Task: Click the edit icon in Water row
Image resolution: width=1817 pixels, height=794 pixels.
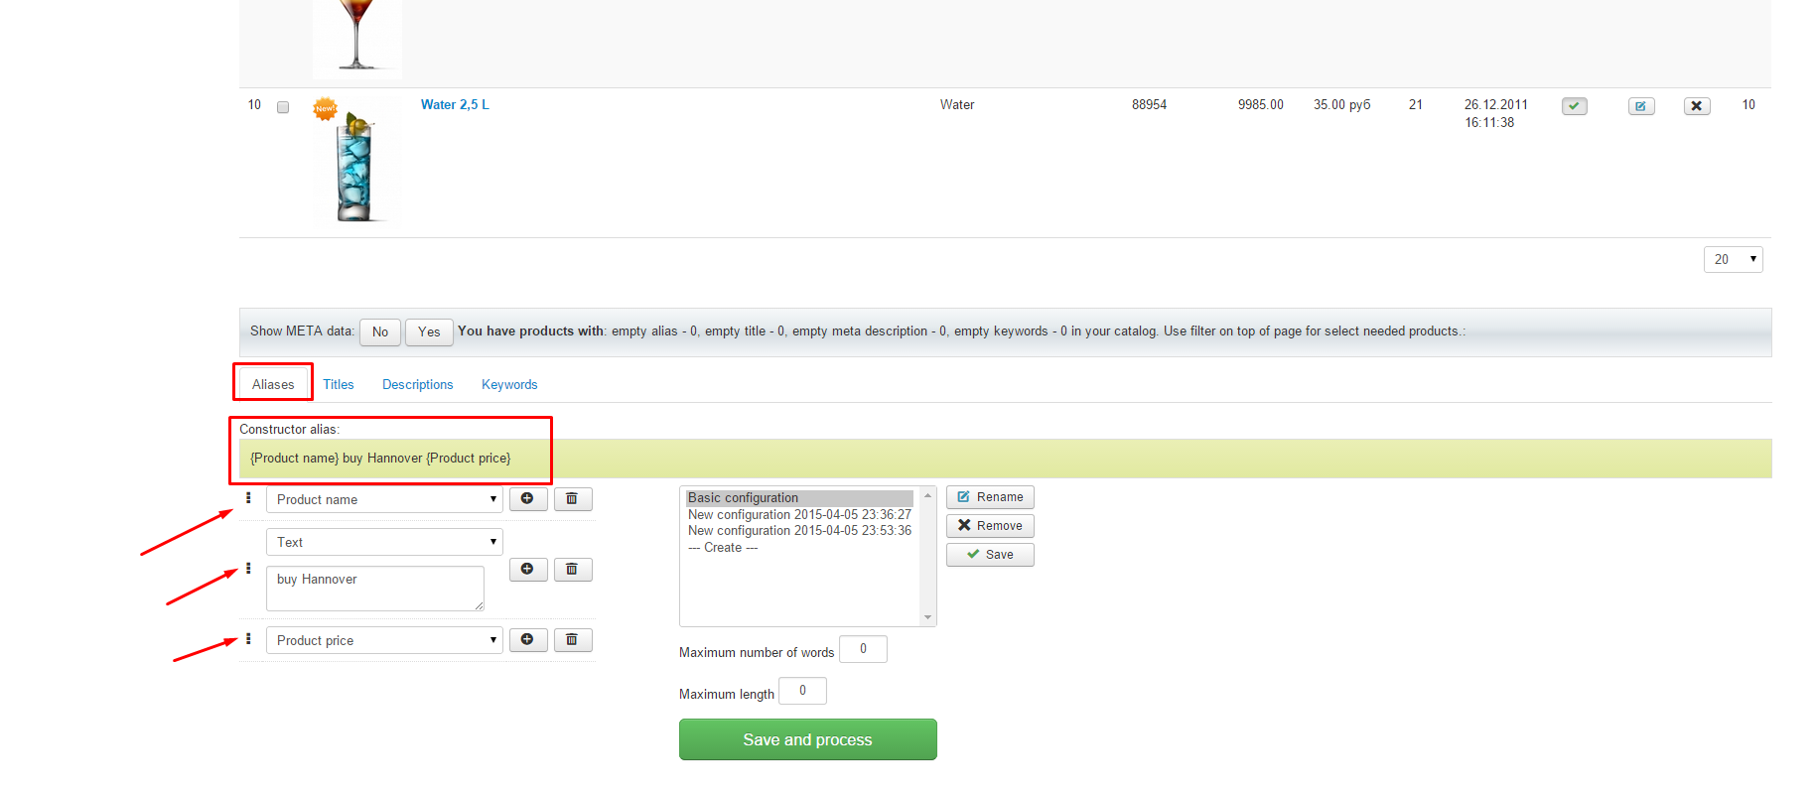Action: pos(1641,106)
